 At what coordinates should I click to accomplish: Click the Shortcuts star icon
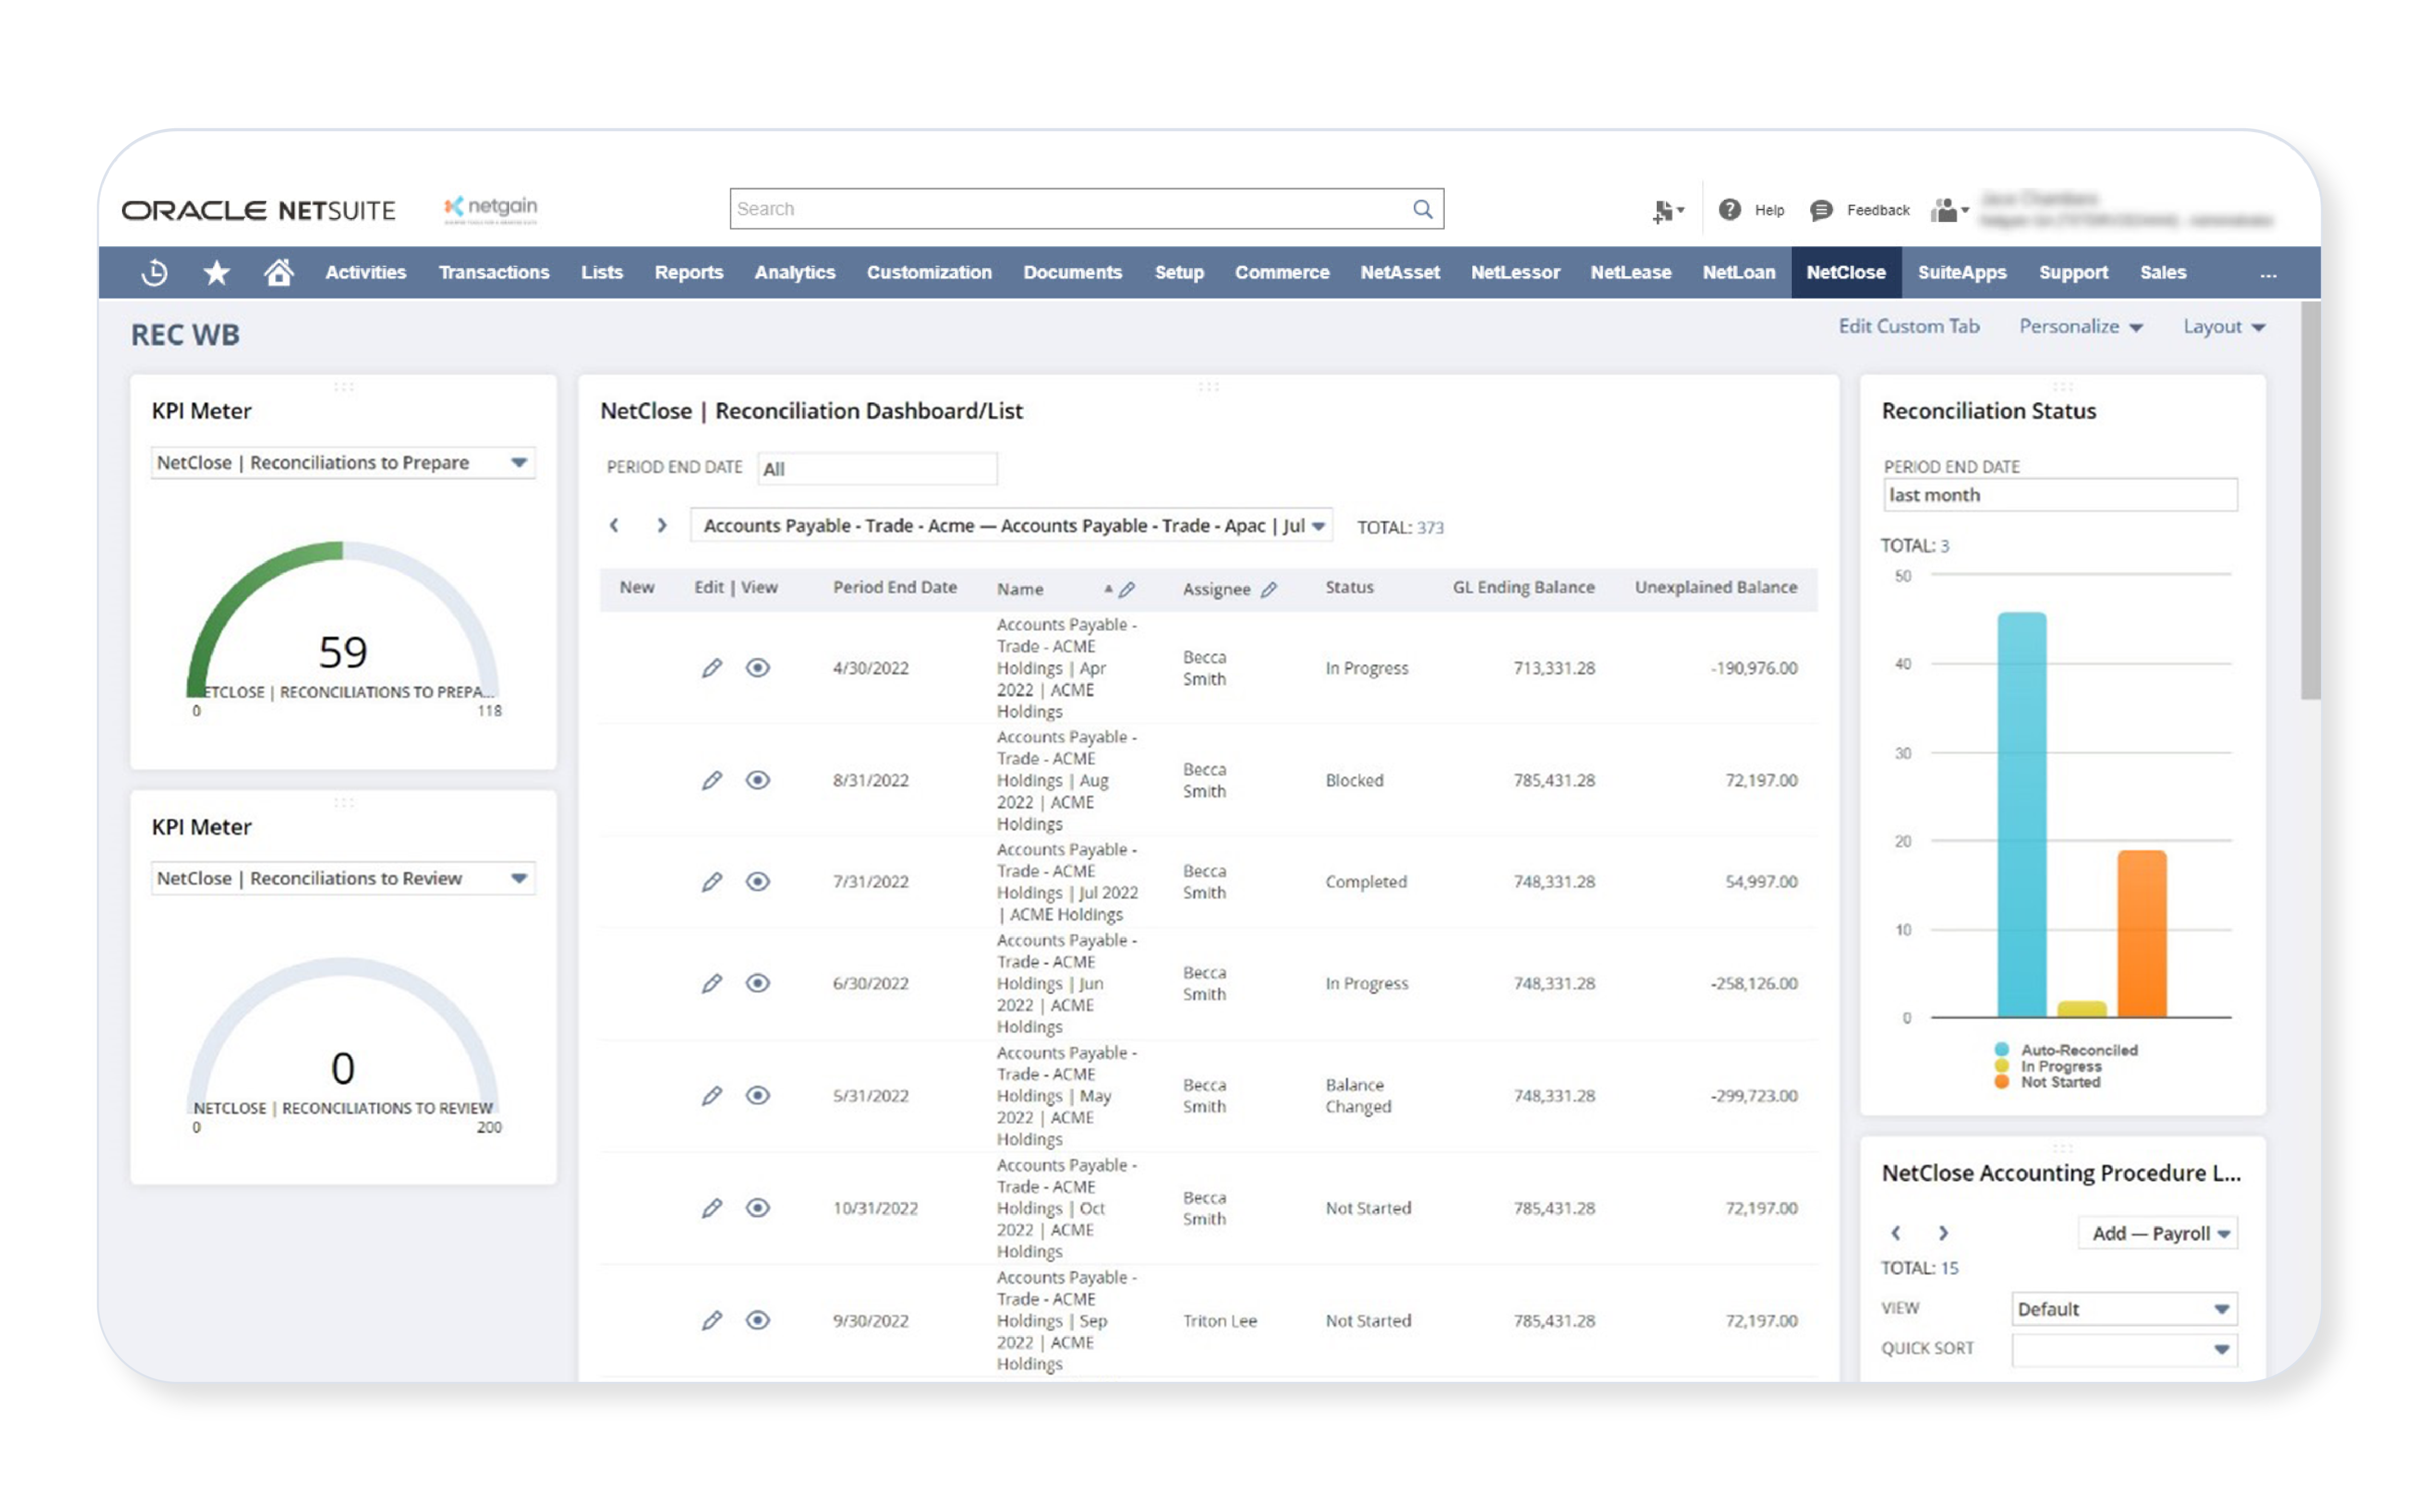tap(216, 272)
